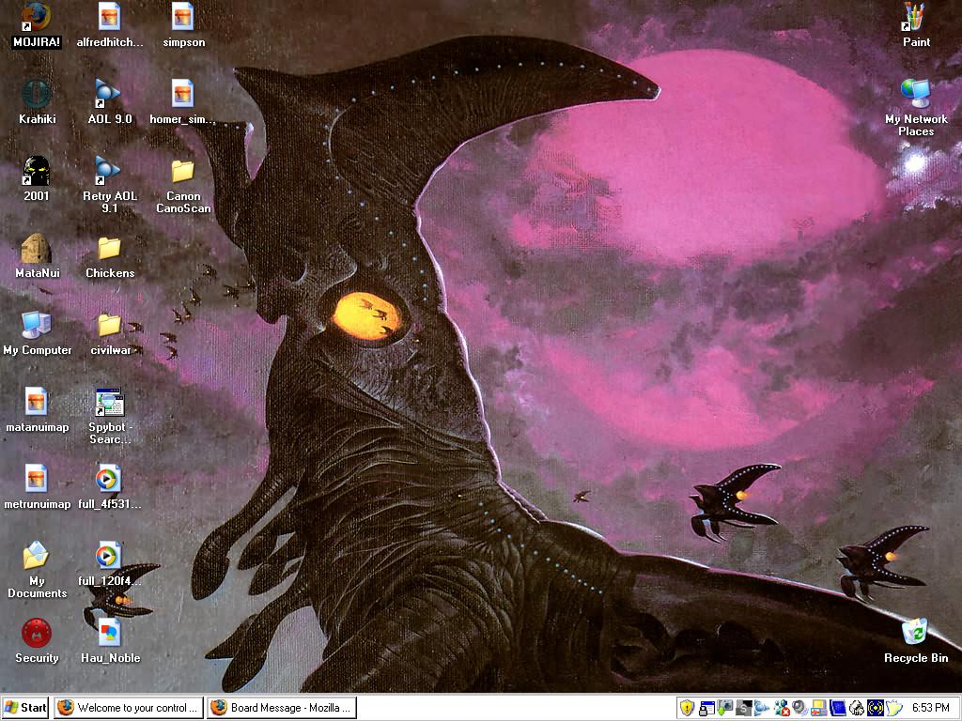Launch AOL 9.0 from the desktop
This screenshot has width=962, height=721.
click(x=108, y=94)
